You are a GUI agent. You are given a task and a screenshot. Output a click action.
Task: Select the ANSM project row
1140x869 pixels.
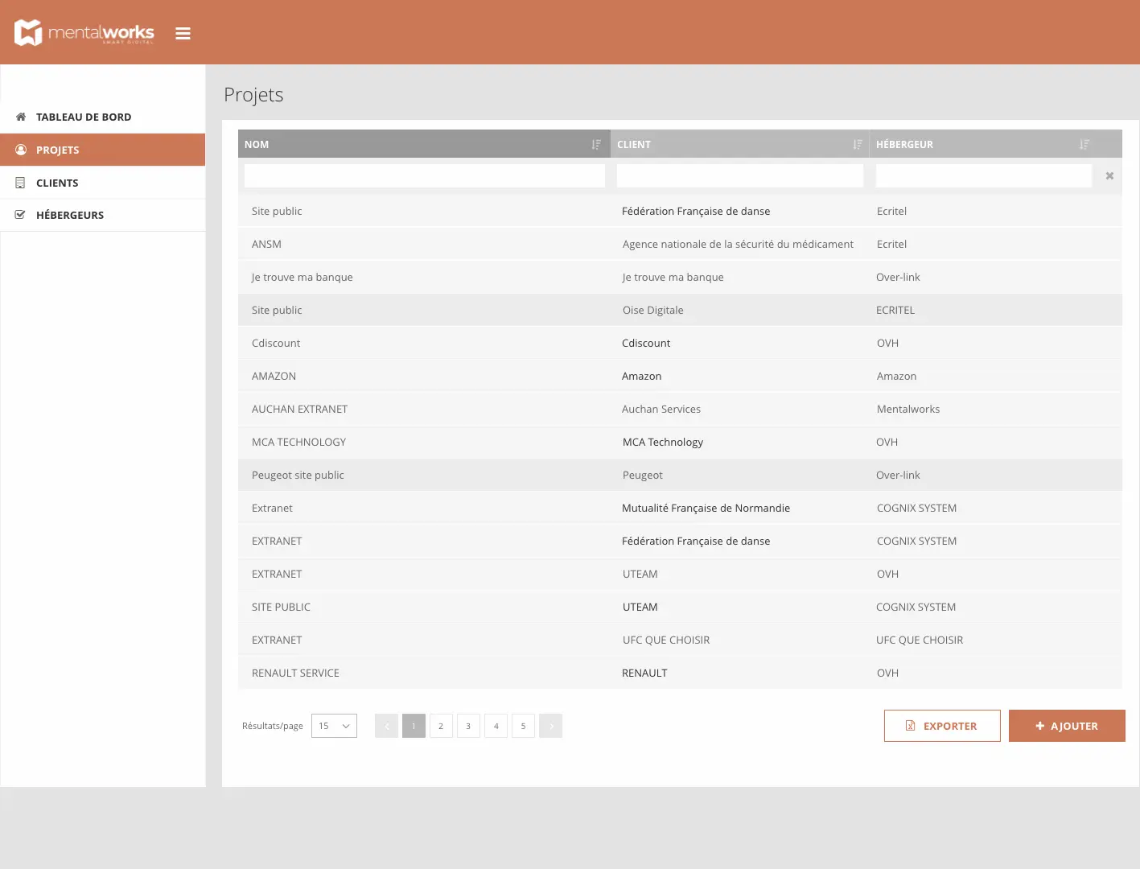(680, 244)
